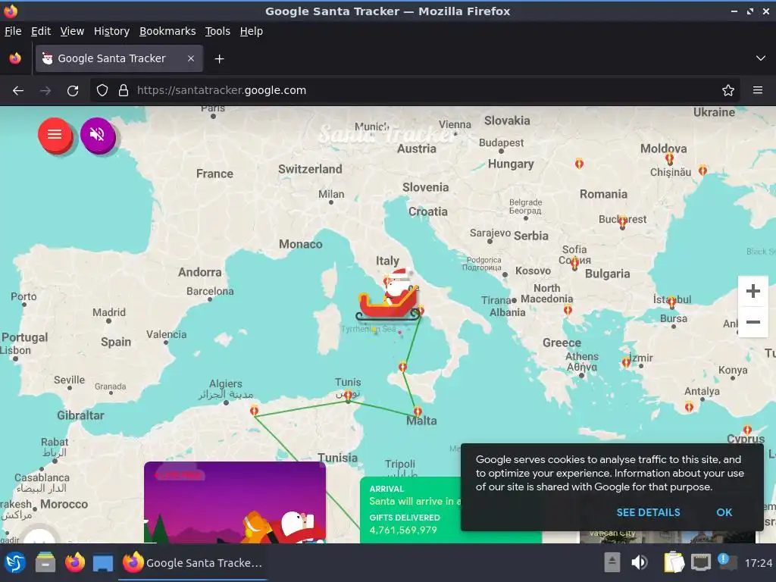This screenshot has width=776, height=582.
Task: Show tracking protection shield info
Action: [x=102, y=91]
